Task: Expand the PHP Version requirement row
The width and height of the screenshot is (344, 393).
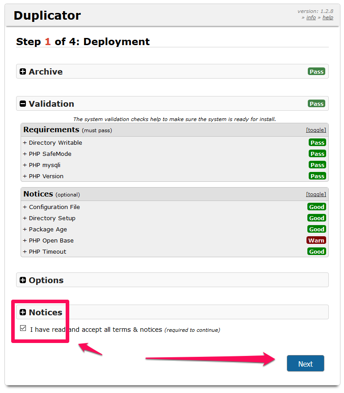Action: point(175,176)
